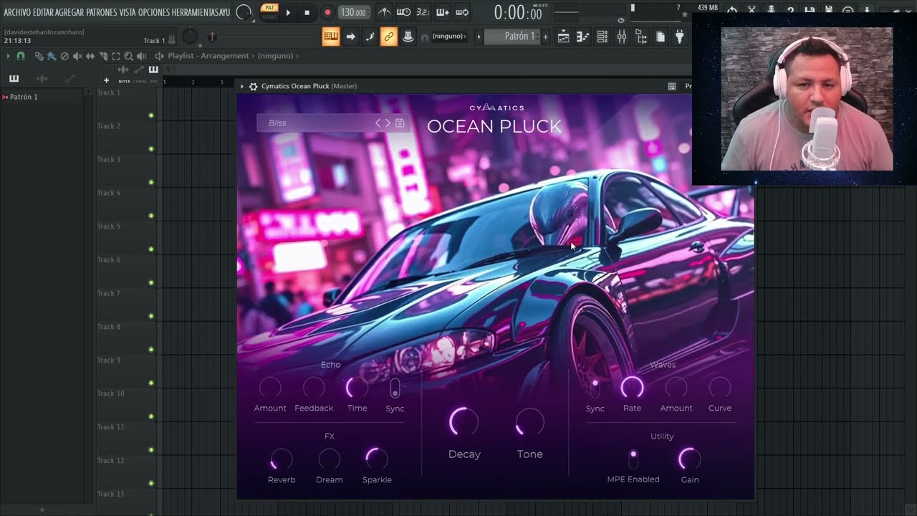Toggle the countdown before recording icon
Screen dimensions: 917x516
pos(423,12)
